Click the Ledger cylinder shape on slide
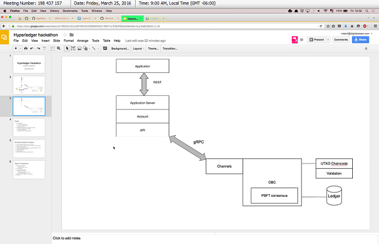The height and width of the screenshot is (244, 379). (x=334, y=196)
